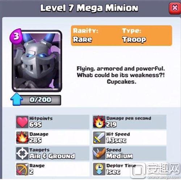Click the Hit Speed sword icon
The image size is (181, 180).
[99, 138]
